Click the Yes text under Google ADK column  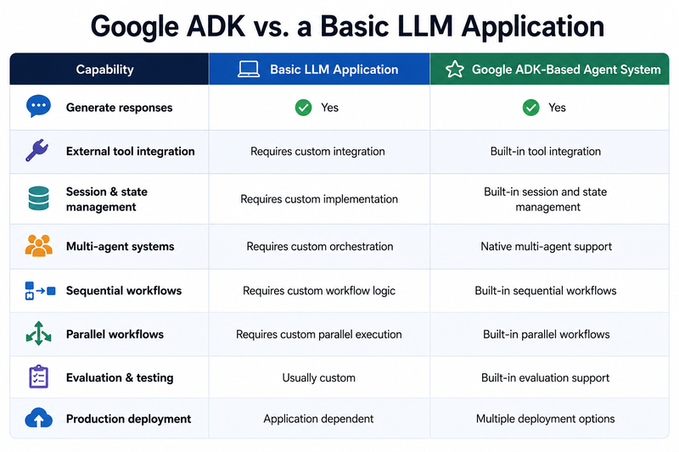pos(557,108)
